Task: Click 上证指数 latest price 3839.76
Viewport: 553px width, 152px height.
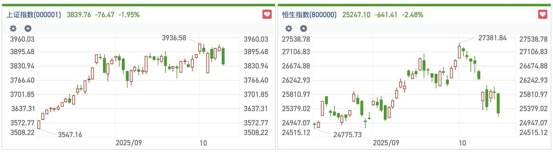Action: click(79, 15)
